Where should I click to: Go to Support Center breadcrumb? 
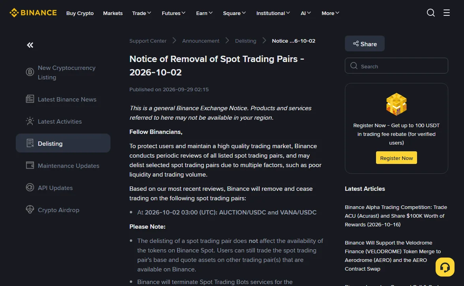[148, 41]
